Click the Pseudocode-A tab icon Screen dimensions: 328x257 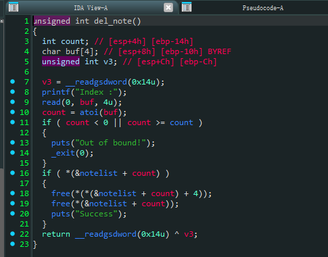[x=187, y=7]
